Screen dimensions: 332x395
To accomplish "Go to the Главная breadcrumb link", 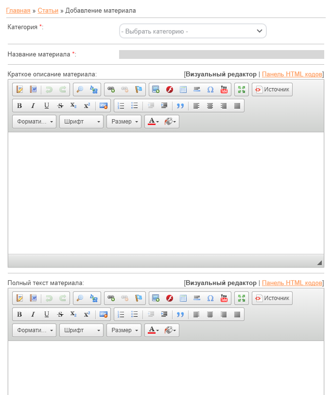I will pos(18,10).
